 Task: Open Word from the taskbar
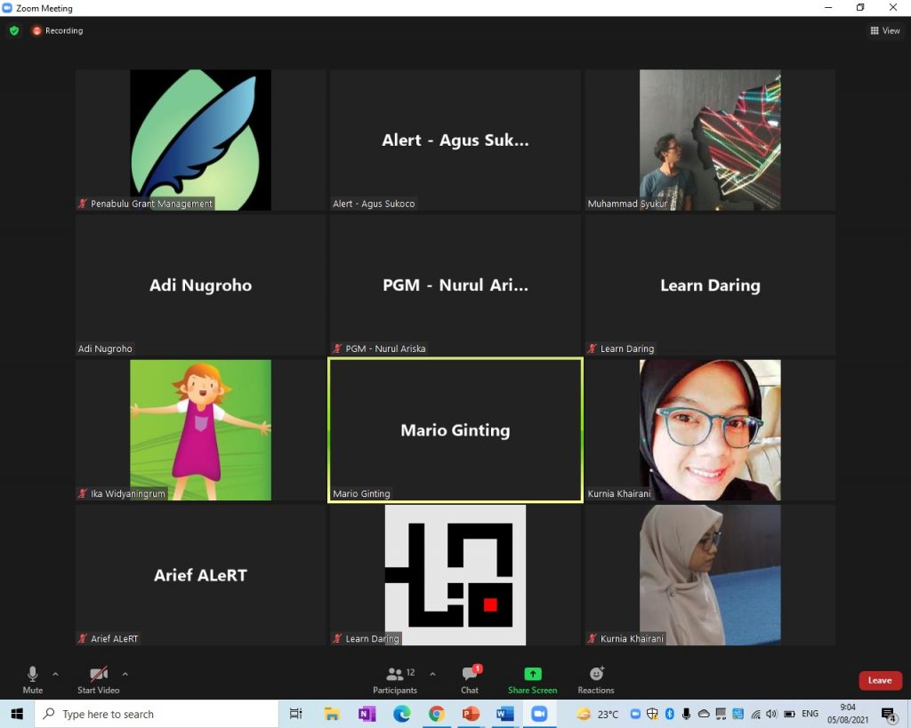tap(505, 714)
